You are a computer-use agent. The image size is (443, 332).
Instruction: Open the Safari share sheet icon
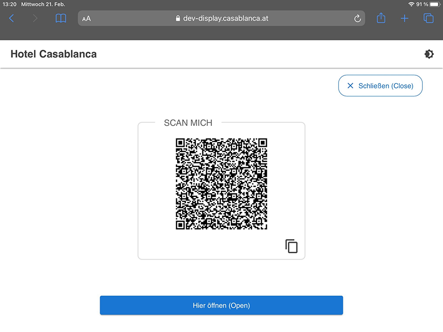point(381,18)
